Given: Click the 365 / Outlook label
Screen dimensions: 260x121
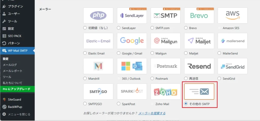Looking at the screenshot, I should pyautogui.click(x=131, y=79).
